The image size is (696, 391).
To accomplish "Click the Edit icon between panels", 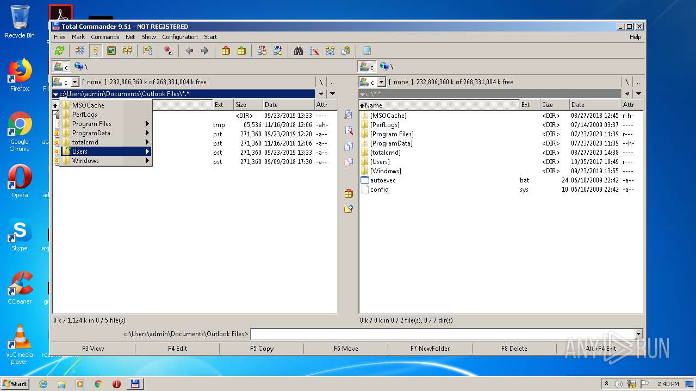I will 349,131.
